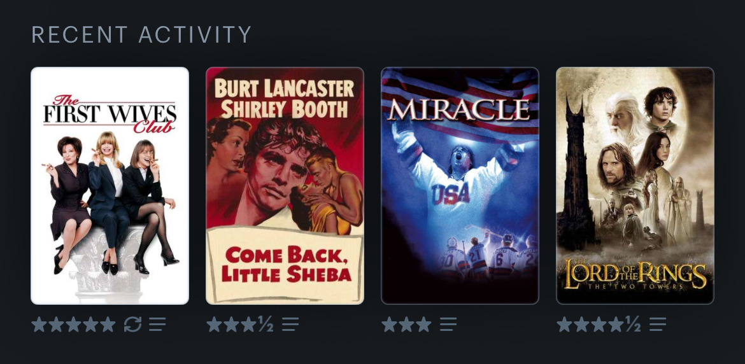Click the three-star rating under Miracle

coord(406,325)
